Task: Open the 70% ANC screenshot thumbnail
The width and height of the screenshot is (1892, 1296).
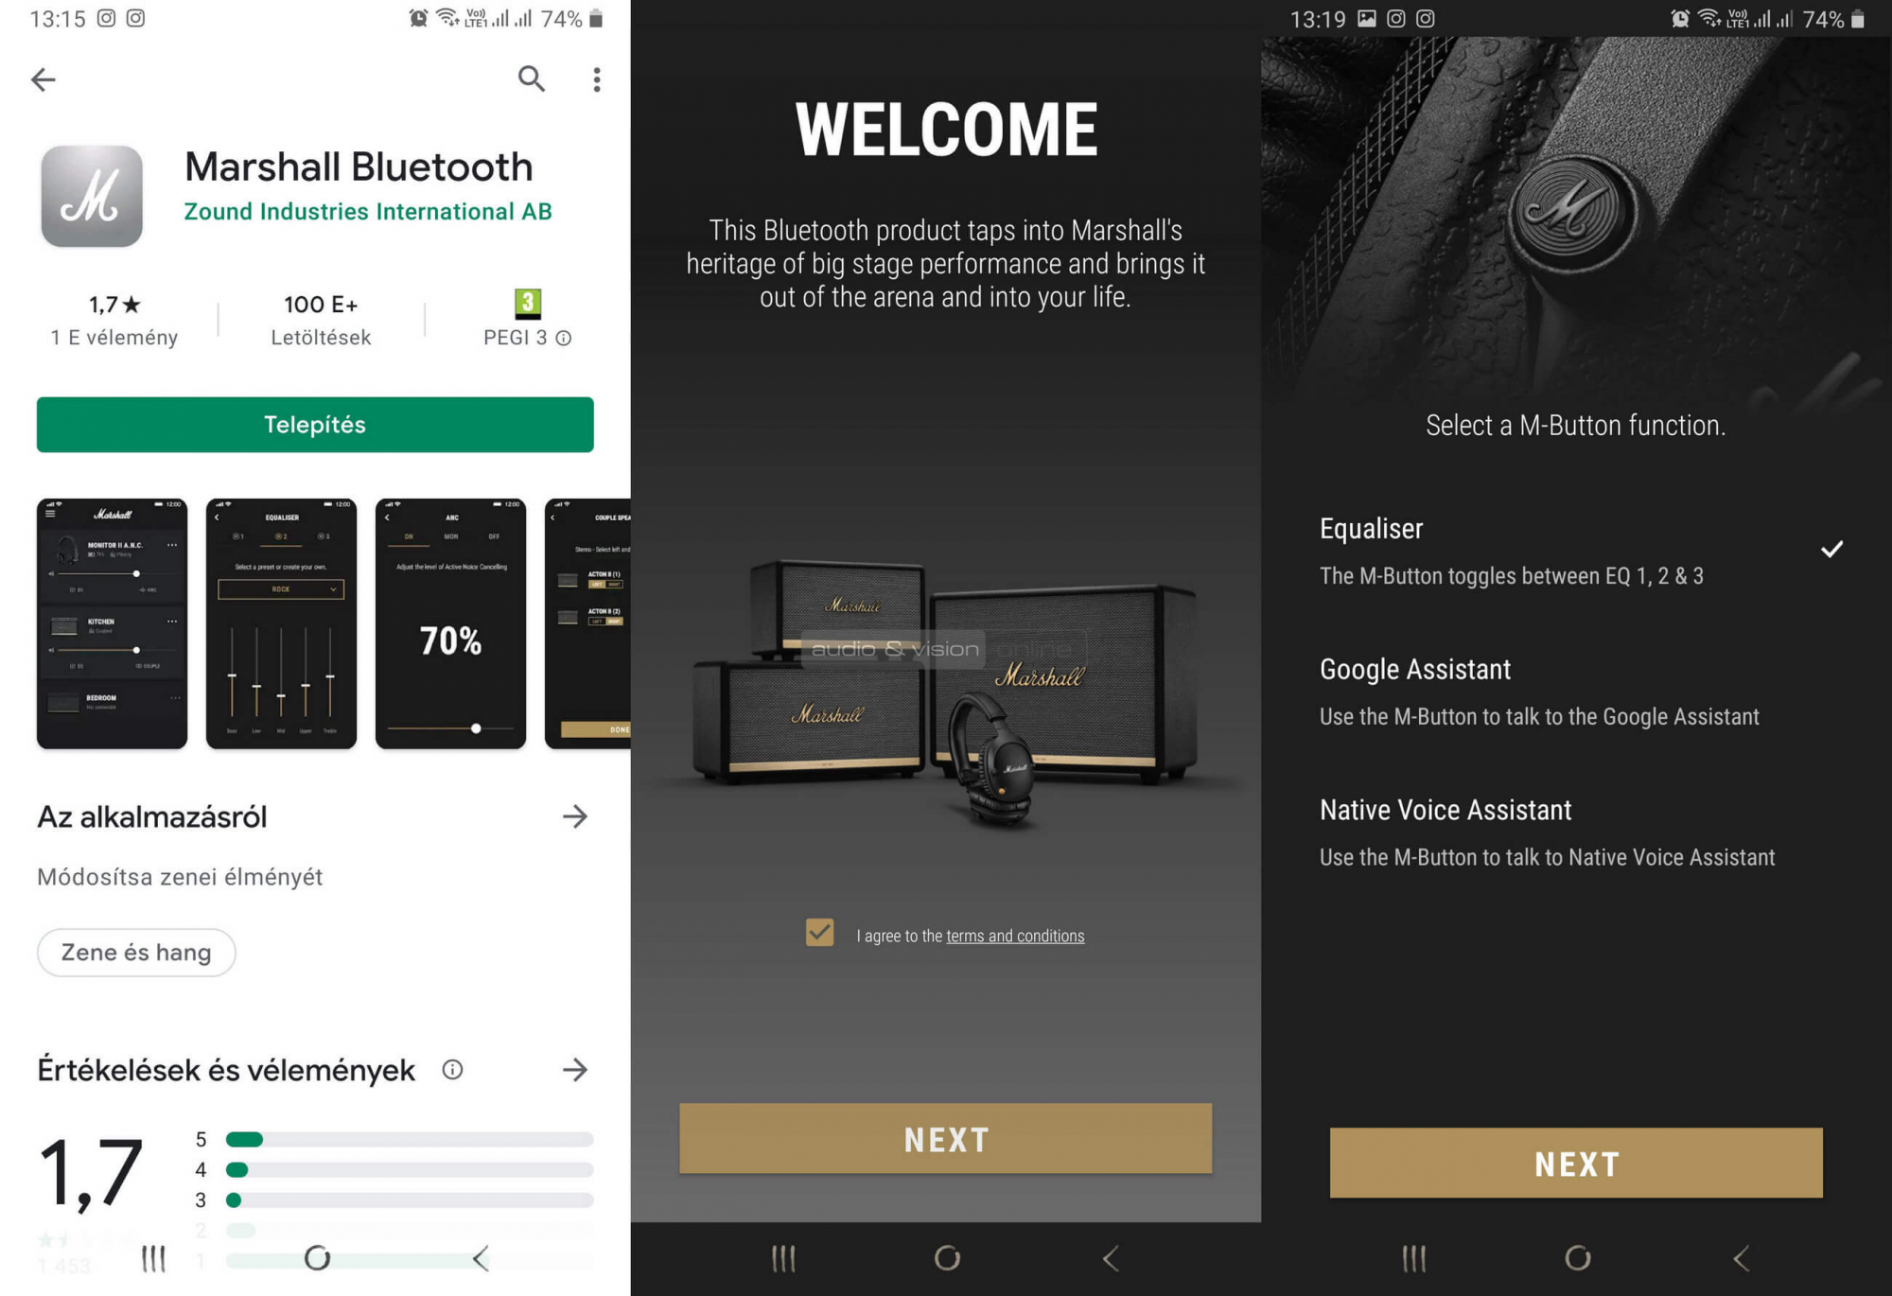Action: pyautogui.click(x=450, y=623)
